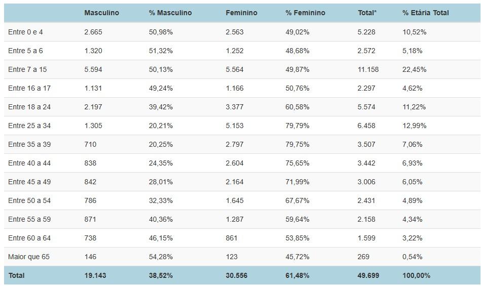Click the % Masculino column header
The height and width of the screenshot is (286, 481).
click(x=170, y=13)
